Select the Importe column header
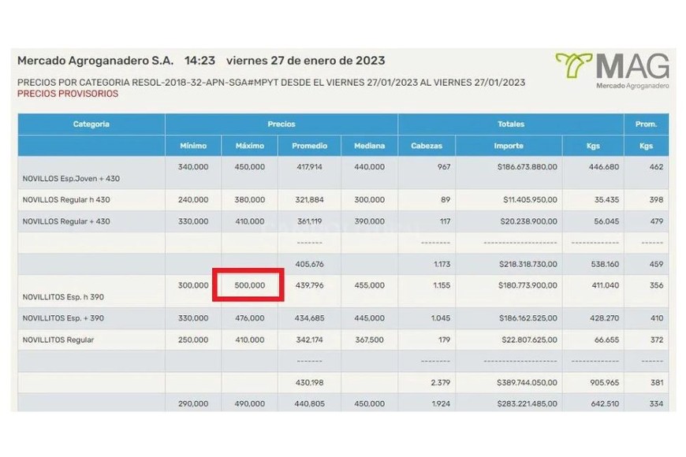 point(509,146)
